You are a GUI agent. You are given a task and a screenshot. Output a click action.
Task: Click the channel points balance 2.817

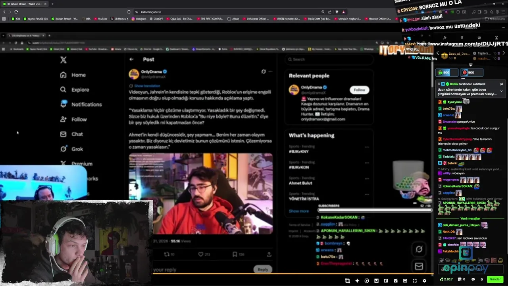tap(446, 279)
